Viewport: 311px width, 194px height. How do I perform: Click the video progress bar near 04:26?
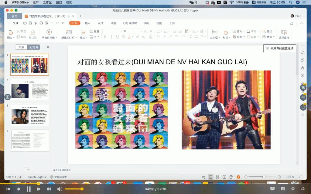(39, 184)
